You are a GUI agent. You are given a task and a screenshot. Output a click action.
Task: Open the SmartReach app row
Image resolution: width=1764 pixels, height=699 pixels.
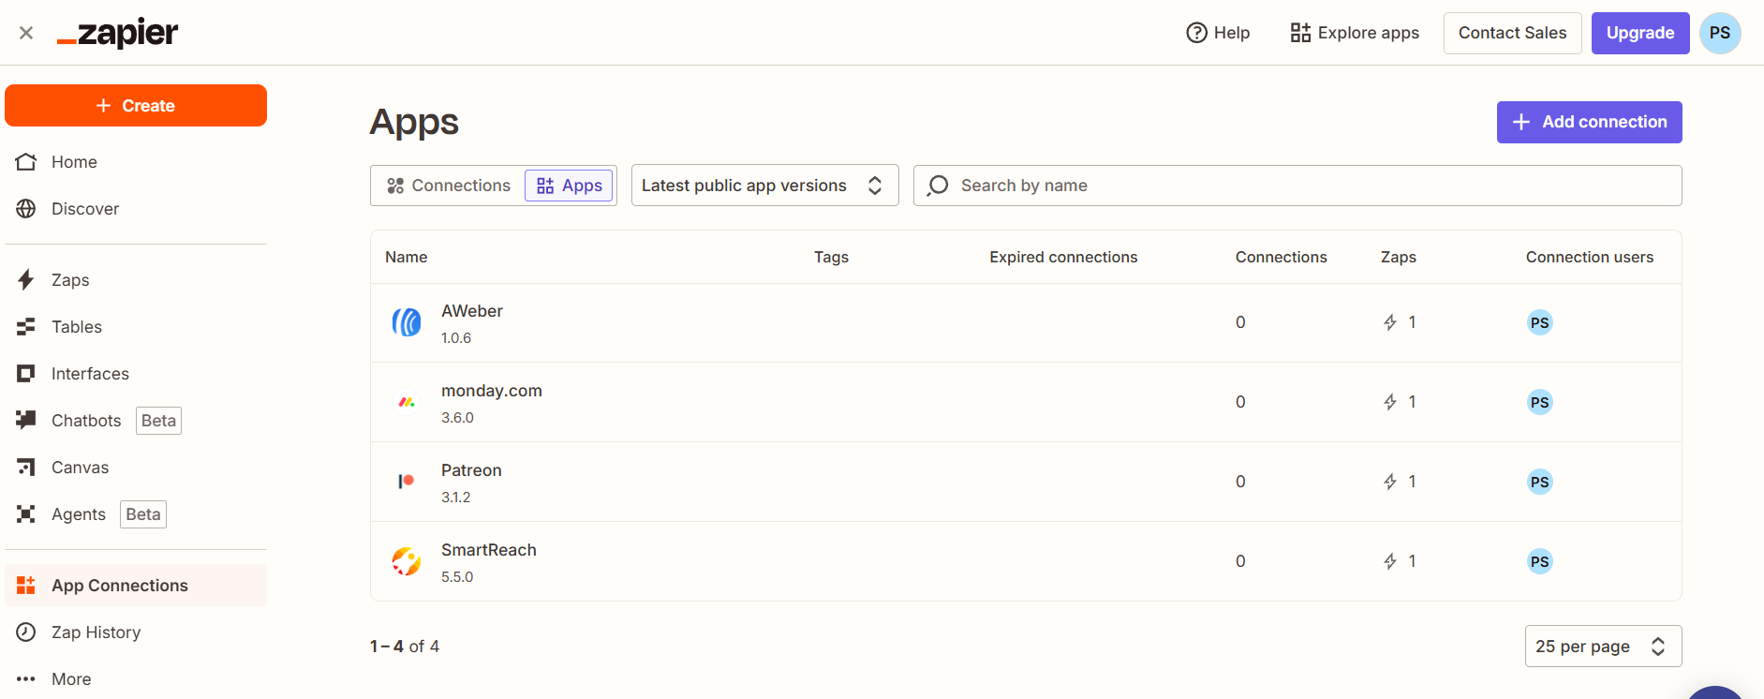tap(1026, 561)
